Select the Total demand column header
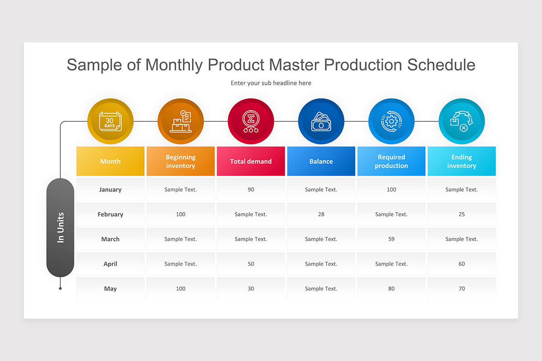This screenshot has width=542, height=361. [251, 161]
